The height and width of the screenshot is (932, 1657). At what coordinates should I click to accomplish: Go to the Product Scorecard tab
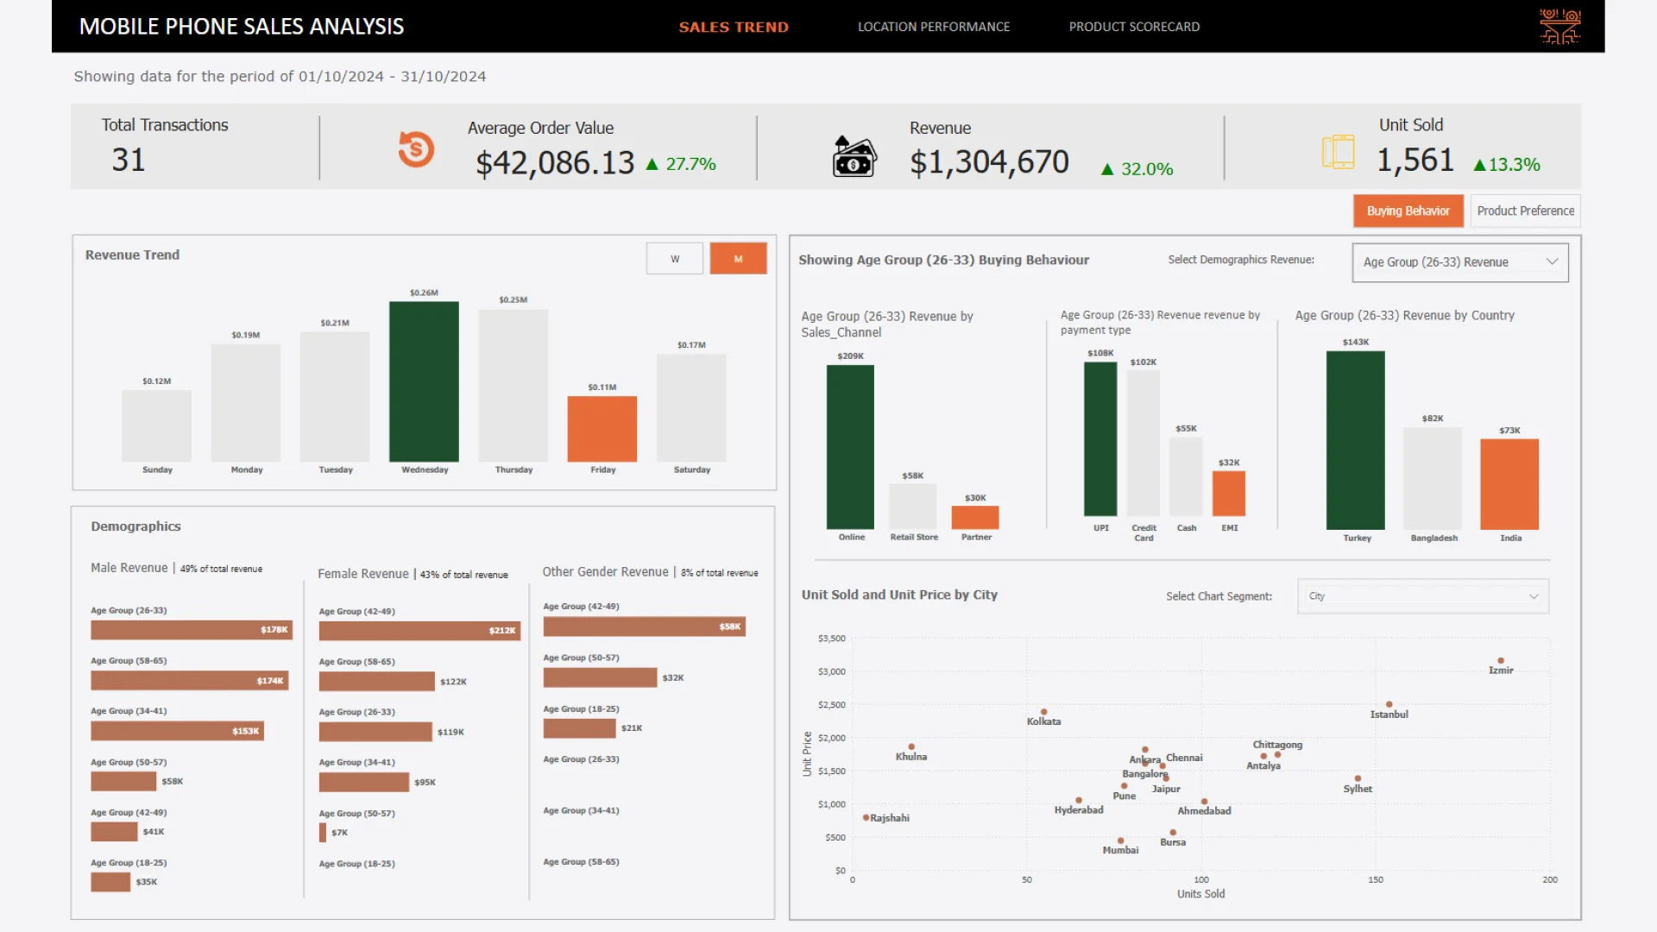[x=1134, y=27]
